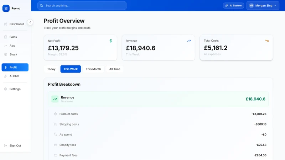This screenshot has width=285, height=160.
Task: Sign Out of the account
Action: 15,145
